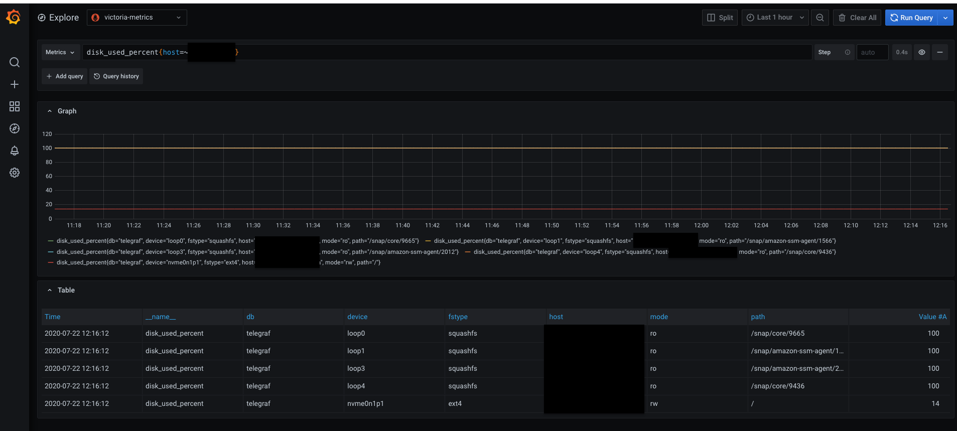Click the Clear All button
Screen dimensions: 957x431
pos(857,18)
